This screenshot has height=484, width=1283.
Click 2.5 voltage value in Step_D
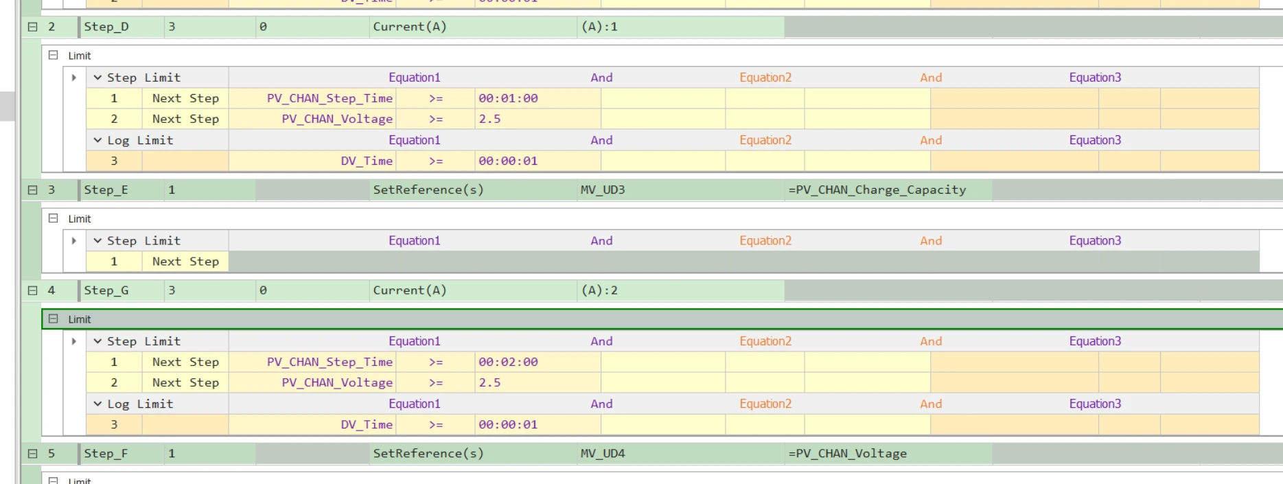[x=538, y=119]
